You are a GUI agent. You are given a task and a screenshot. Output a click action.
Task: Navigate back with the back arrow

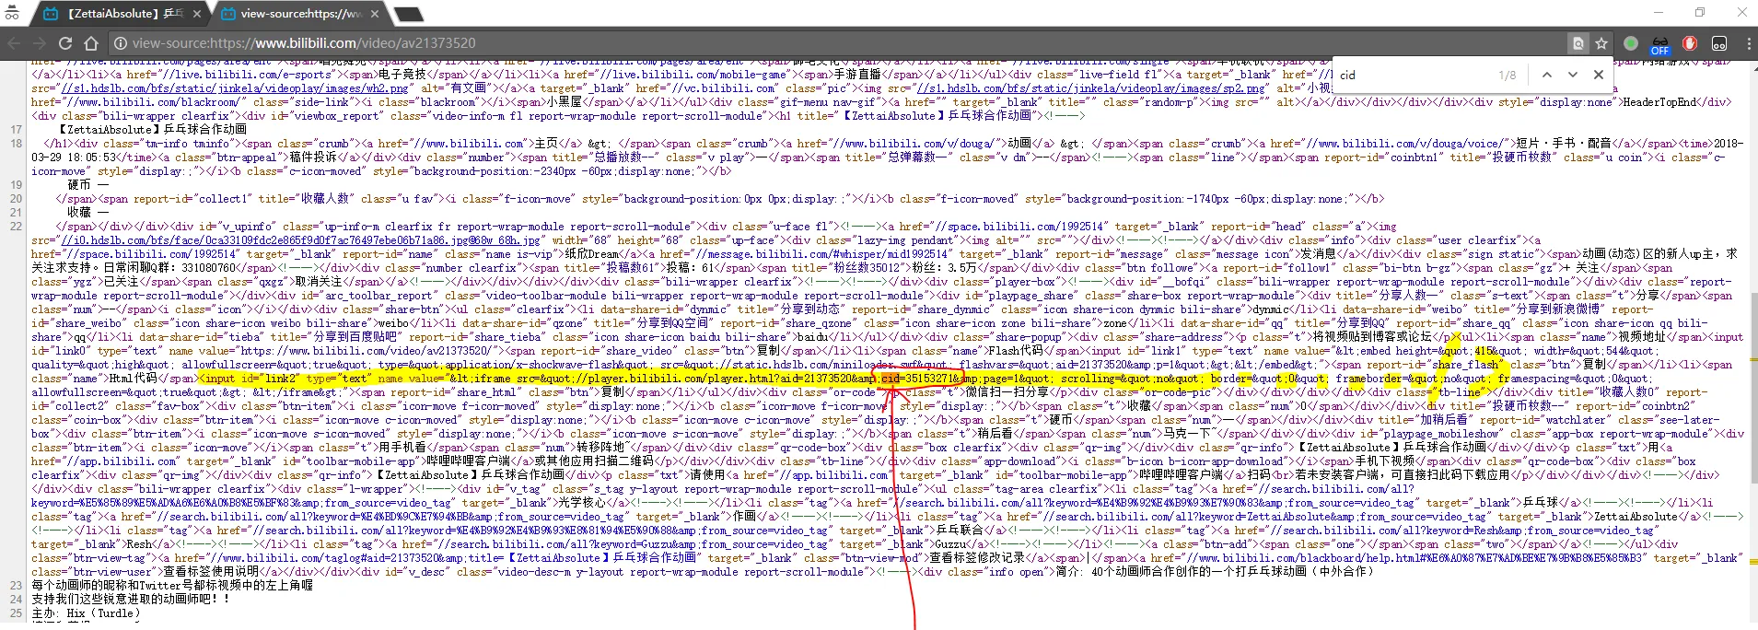click(14, 43)
